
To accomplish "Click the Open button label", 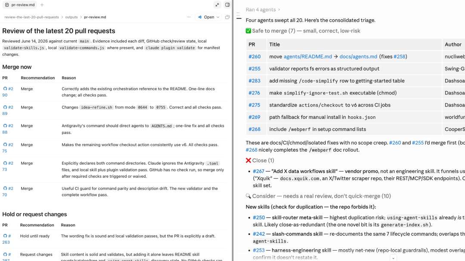I will tap(209, 17).
